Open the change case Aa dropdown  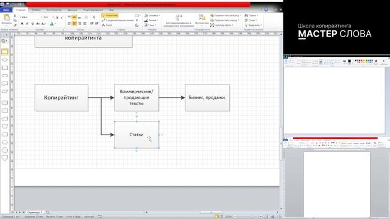[43, 24]
